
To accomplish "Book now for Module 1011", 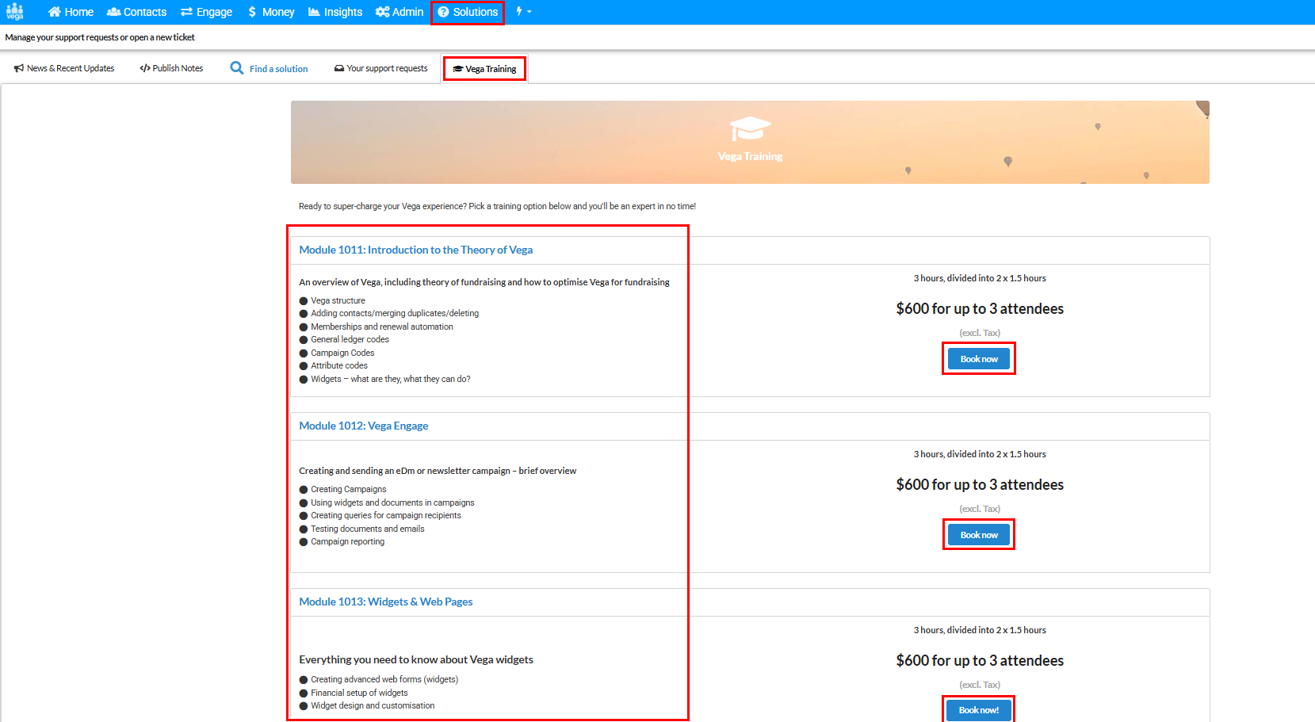I will point(979,359).
